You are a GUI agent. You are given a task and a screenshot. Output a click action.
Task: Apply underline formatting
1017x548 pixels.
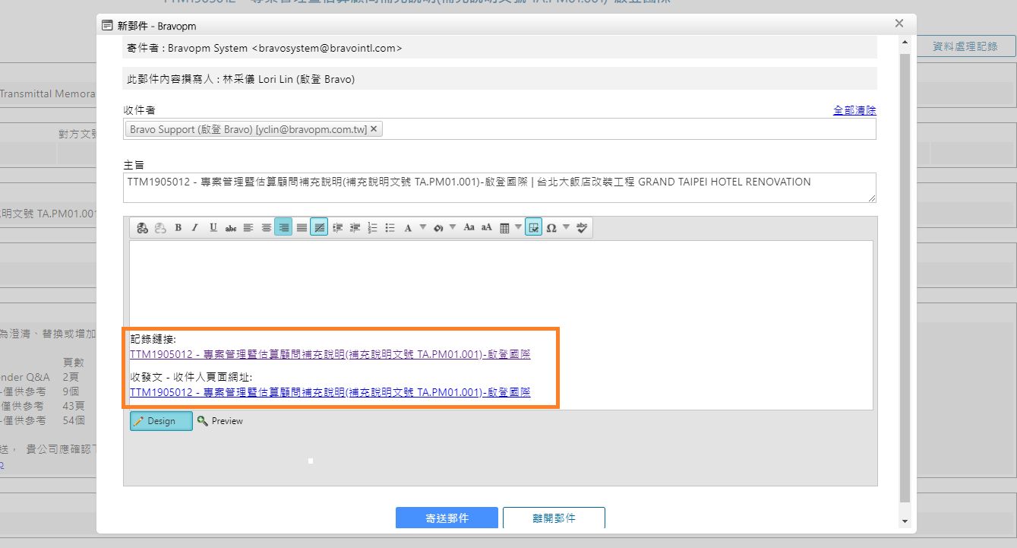point(213,227)
